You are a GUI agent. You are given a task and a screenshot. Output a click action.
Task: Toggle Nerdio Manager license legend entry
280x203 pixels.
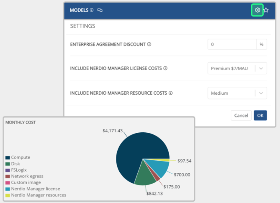click(35, 189)
